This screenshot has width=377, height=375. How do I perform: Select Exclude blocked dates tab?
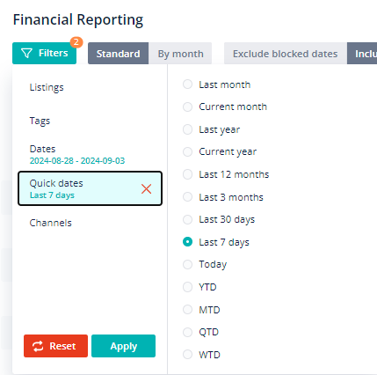pyautogui.click(x=286, y=54)
